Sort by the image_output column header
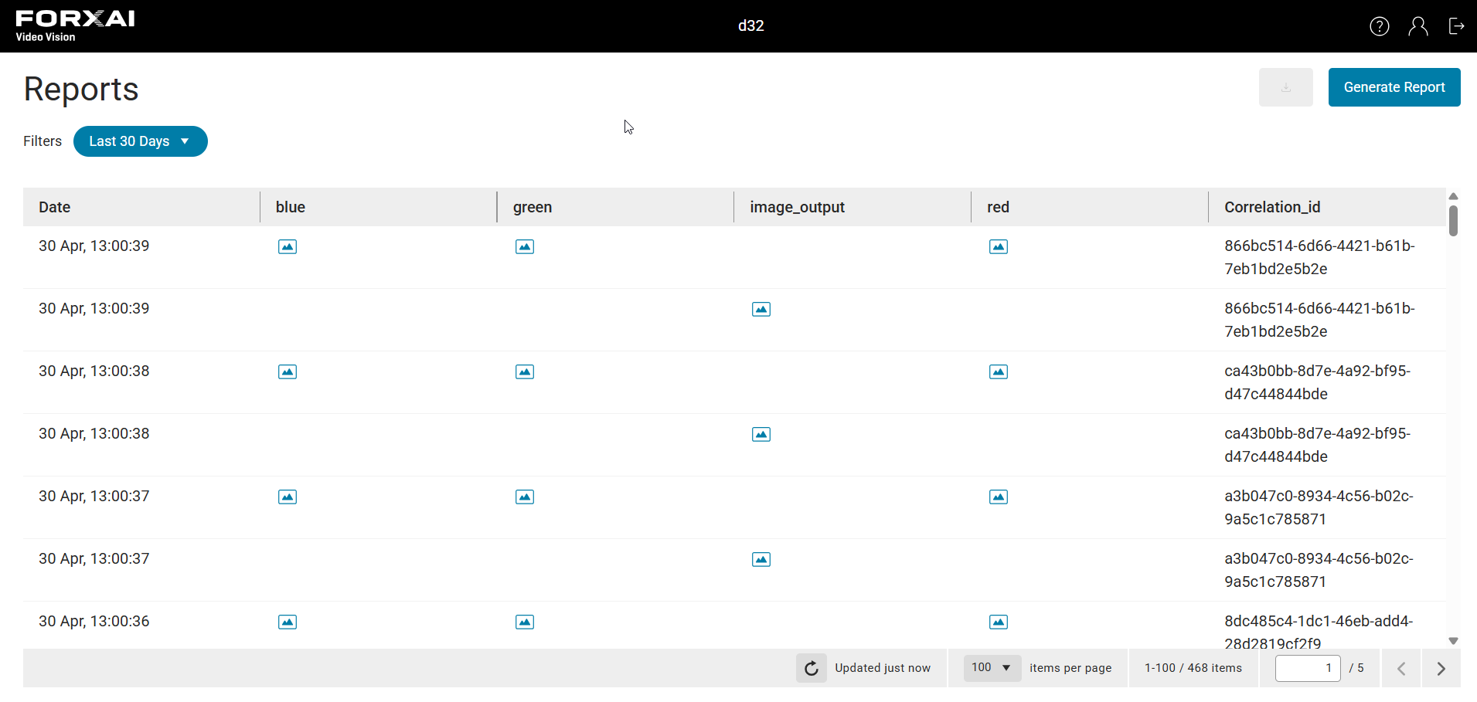The width and height of the screenshot is (1477, 702). (x=853, y=207)
